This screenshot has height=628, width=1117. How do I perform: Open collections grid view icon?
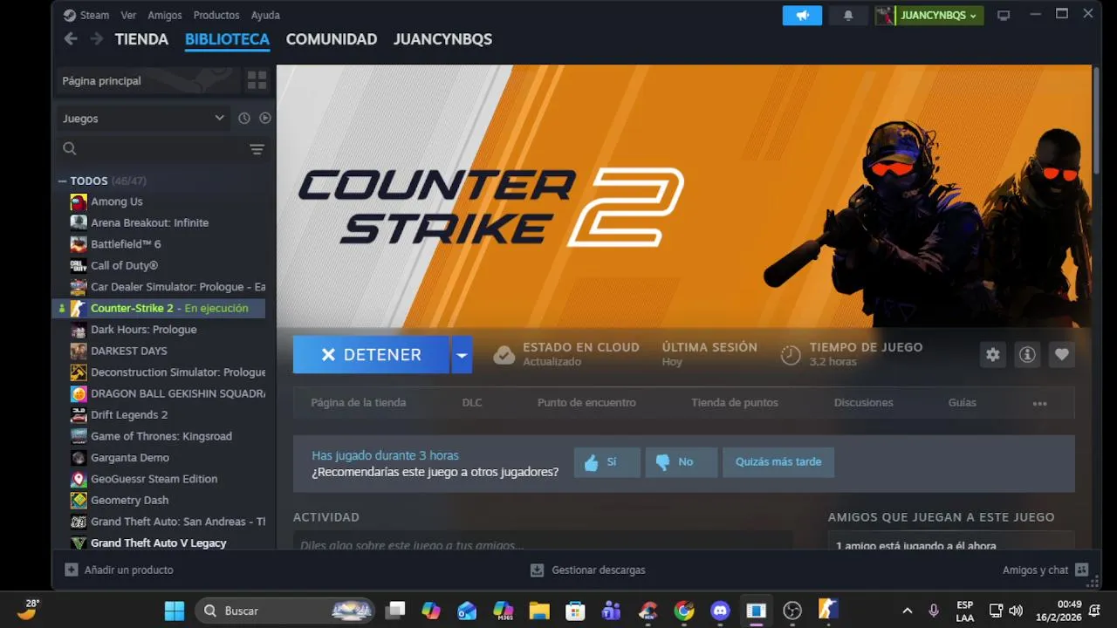(x=257, y=81)
